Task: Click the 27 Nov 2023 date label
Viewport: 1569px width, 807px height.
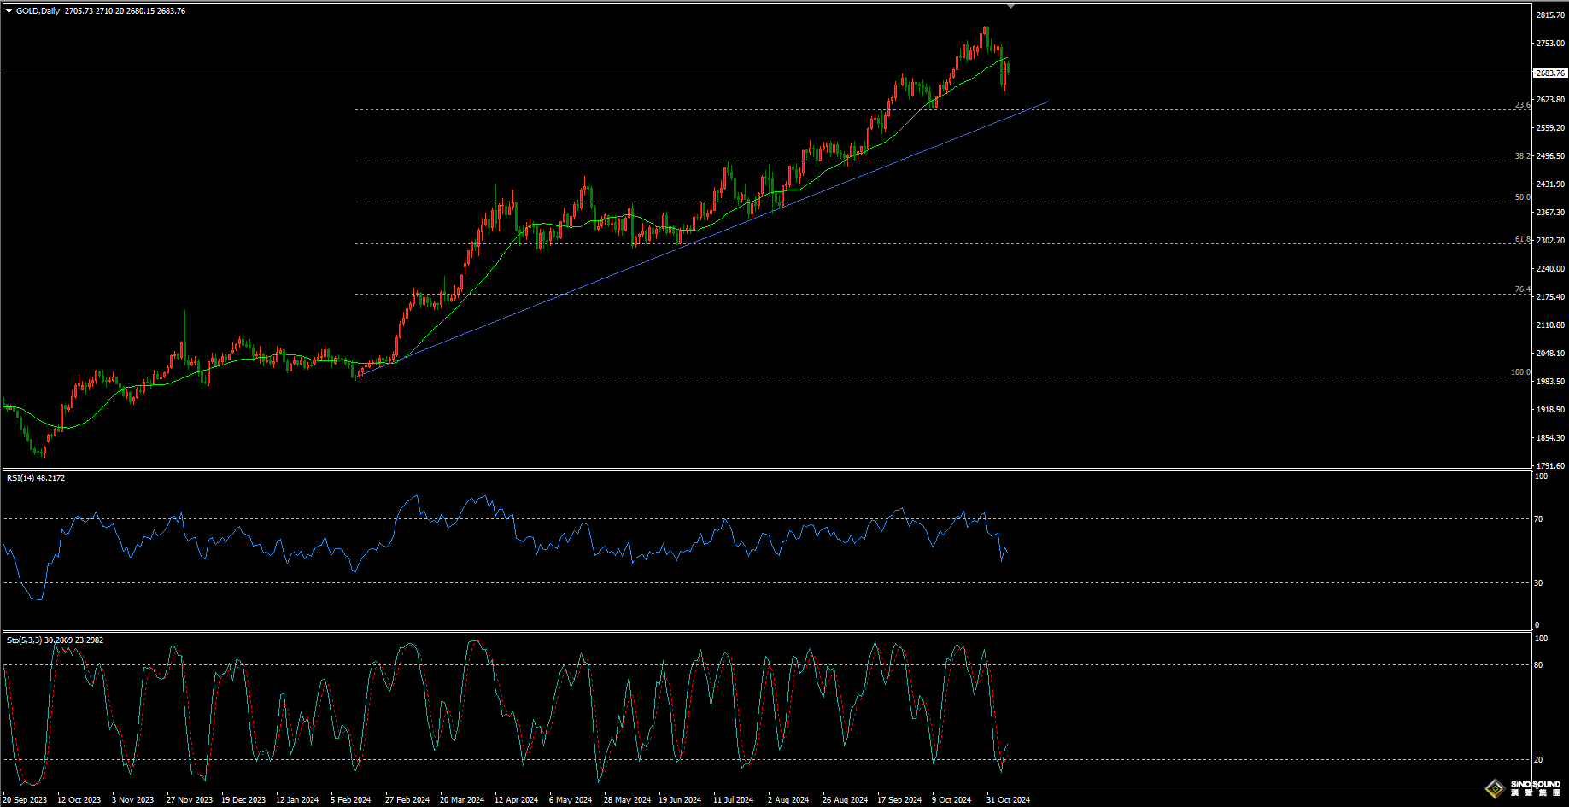Action: [189, 800]
